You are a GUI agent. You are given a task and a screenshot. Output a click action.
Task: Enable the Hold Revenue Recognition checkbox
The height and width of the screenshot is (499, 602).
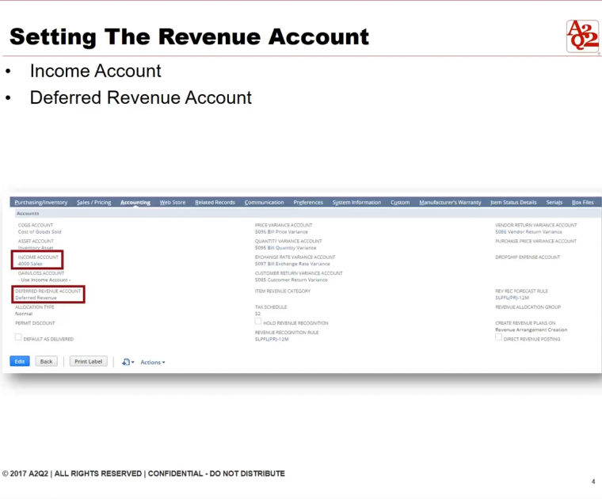coord(258,322)
